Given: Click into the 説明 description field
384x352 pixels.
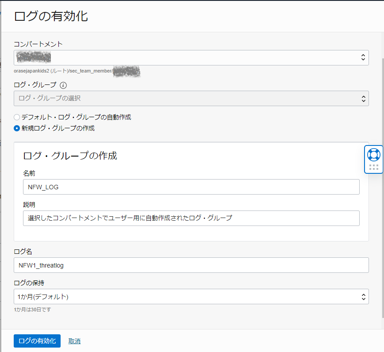Looking at the screenshot, I should (191, 218).
